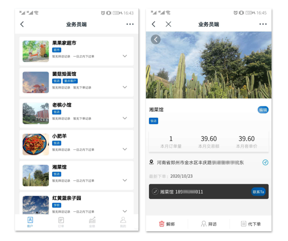The width and height of the screenshot is (288, 241).
Task: Expand the 小肥羊 customer card
Action: pos(125,149)
